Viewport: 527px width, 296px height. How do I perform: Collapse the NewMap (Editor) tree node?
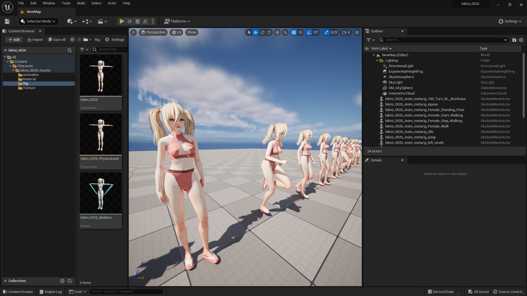point(374,55)
